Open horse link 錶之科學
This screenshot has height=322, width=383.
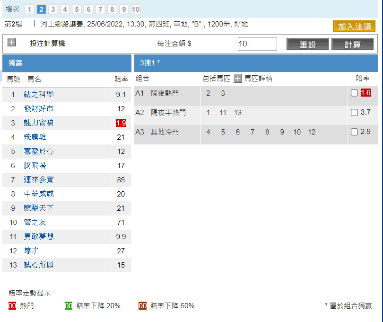click(39, 95)
